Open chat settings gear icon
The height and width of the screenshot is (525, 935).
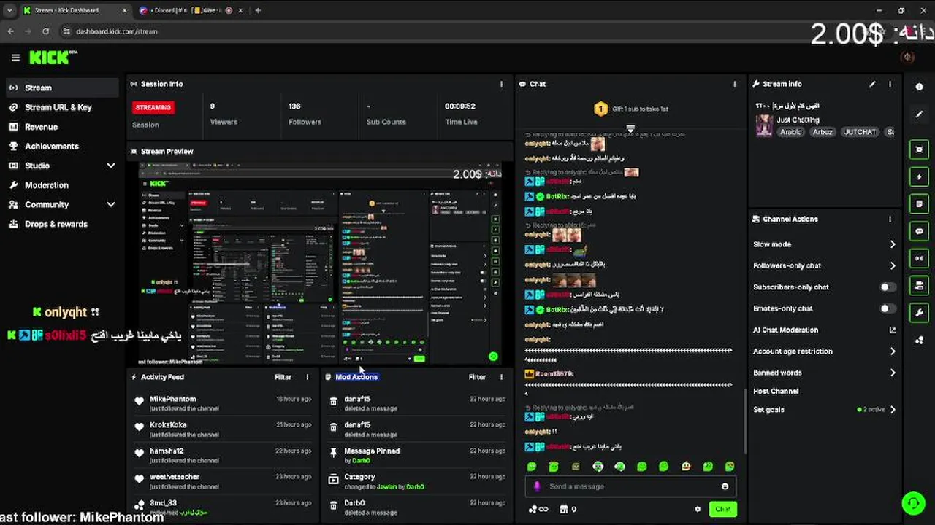698,510
